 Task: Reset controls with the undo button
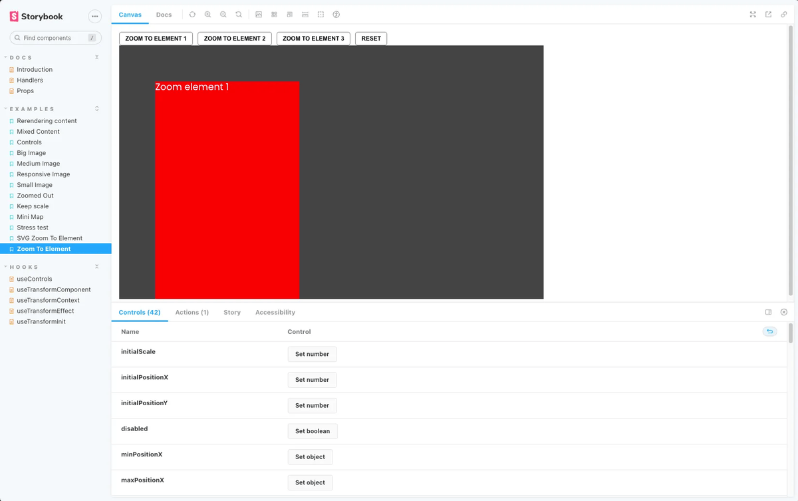point(769,331)
